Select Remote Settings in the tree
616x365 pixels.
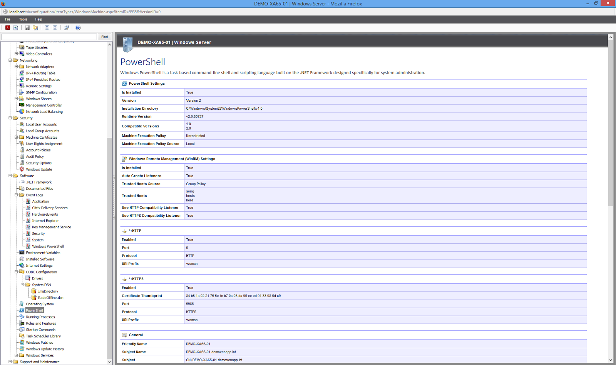pos(38,86)
